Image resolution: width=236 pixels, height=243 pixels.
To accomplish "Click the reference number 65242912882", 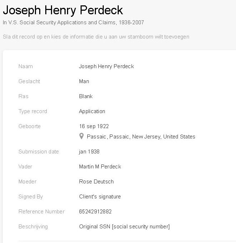I will [x=95, y=212].
